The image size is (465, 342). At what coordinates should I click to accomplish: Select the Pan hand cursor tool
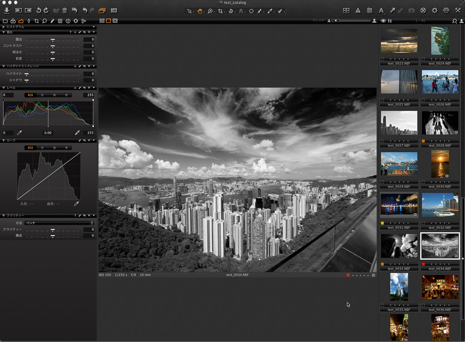[x=199, y=11]
